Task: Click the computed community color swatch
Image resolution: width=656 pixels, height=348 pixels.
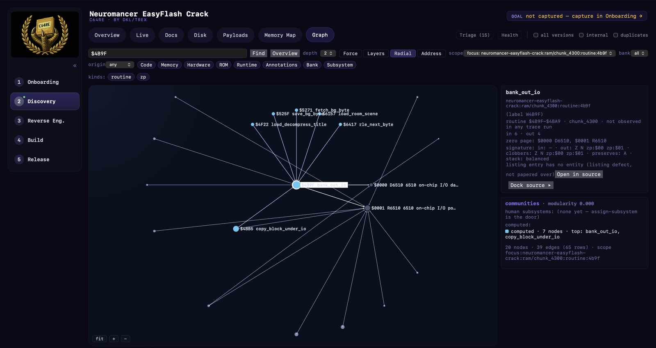Action: 507,231
